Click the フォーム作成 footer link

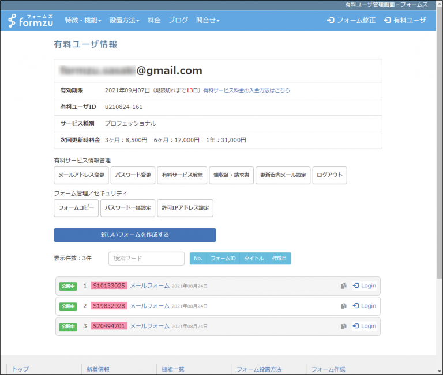click(328, 369)
